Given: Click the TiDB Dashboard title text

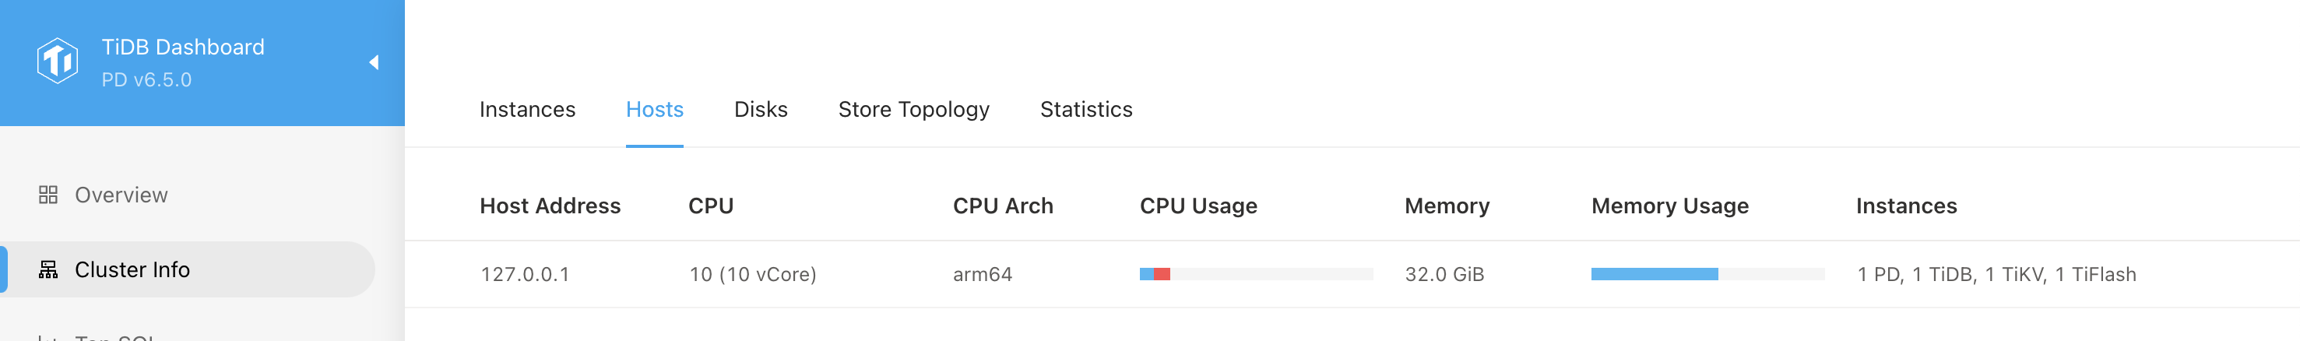Looking at the screenshot, I should [x=183, y=47].
